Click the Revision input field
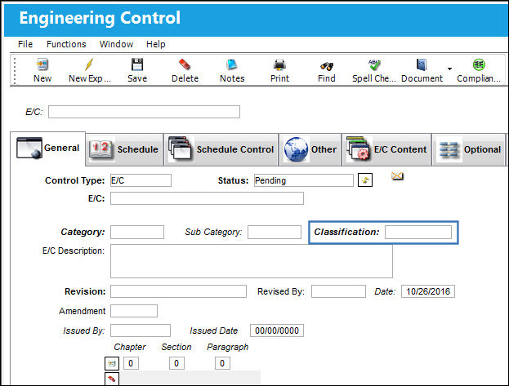The image size is (509, 386). [x=178, y=291]
